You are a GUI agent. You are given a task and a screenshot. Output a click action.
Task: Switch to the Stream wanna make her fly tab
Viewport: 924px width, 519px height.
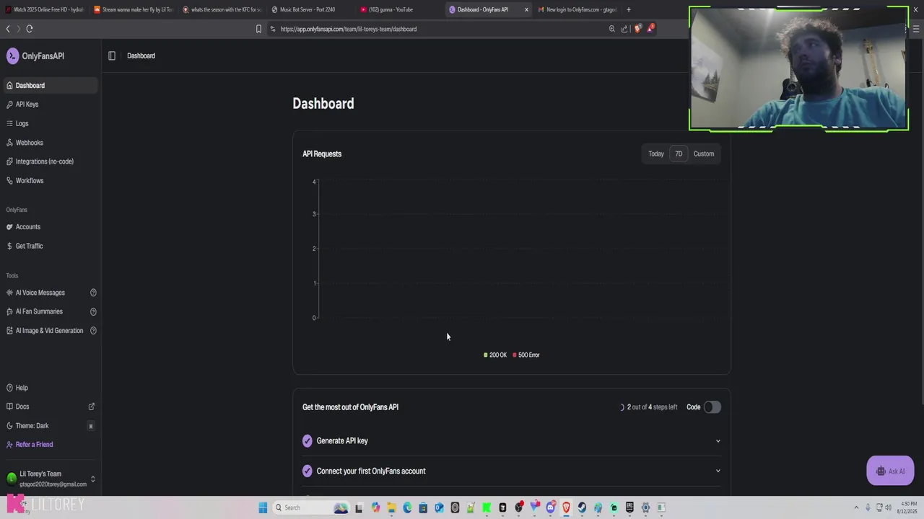(134, 9)
